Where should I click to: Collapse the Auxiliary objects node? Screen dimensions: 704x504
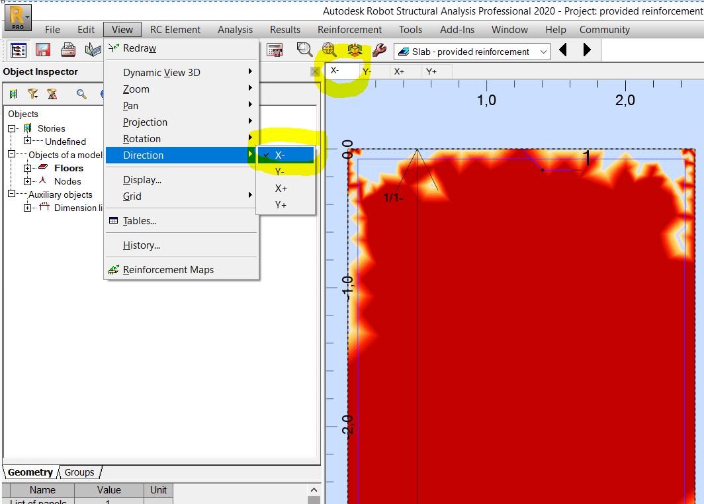point(12,193)
